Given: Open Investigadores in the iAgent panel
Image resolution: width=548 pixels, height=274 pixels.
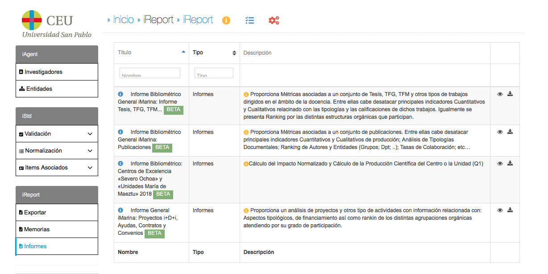Looking at the screenshot, I should pyautogui.click(x=43, y=72).
